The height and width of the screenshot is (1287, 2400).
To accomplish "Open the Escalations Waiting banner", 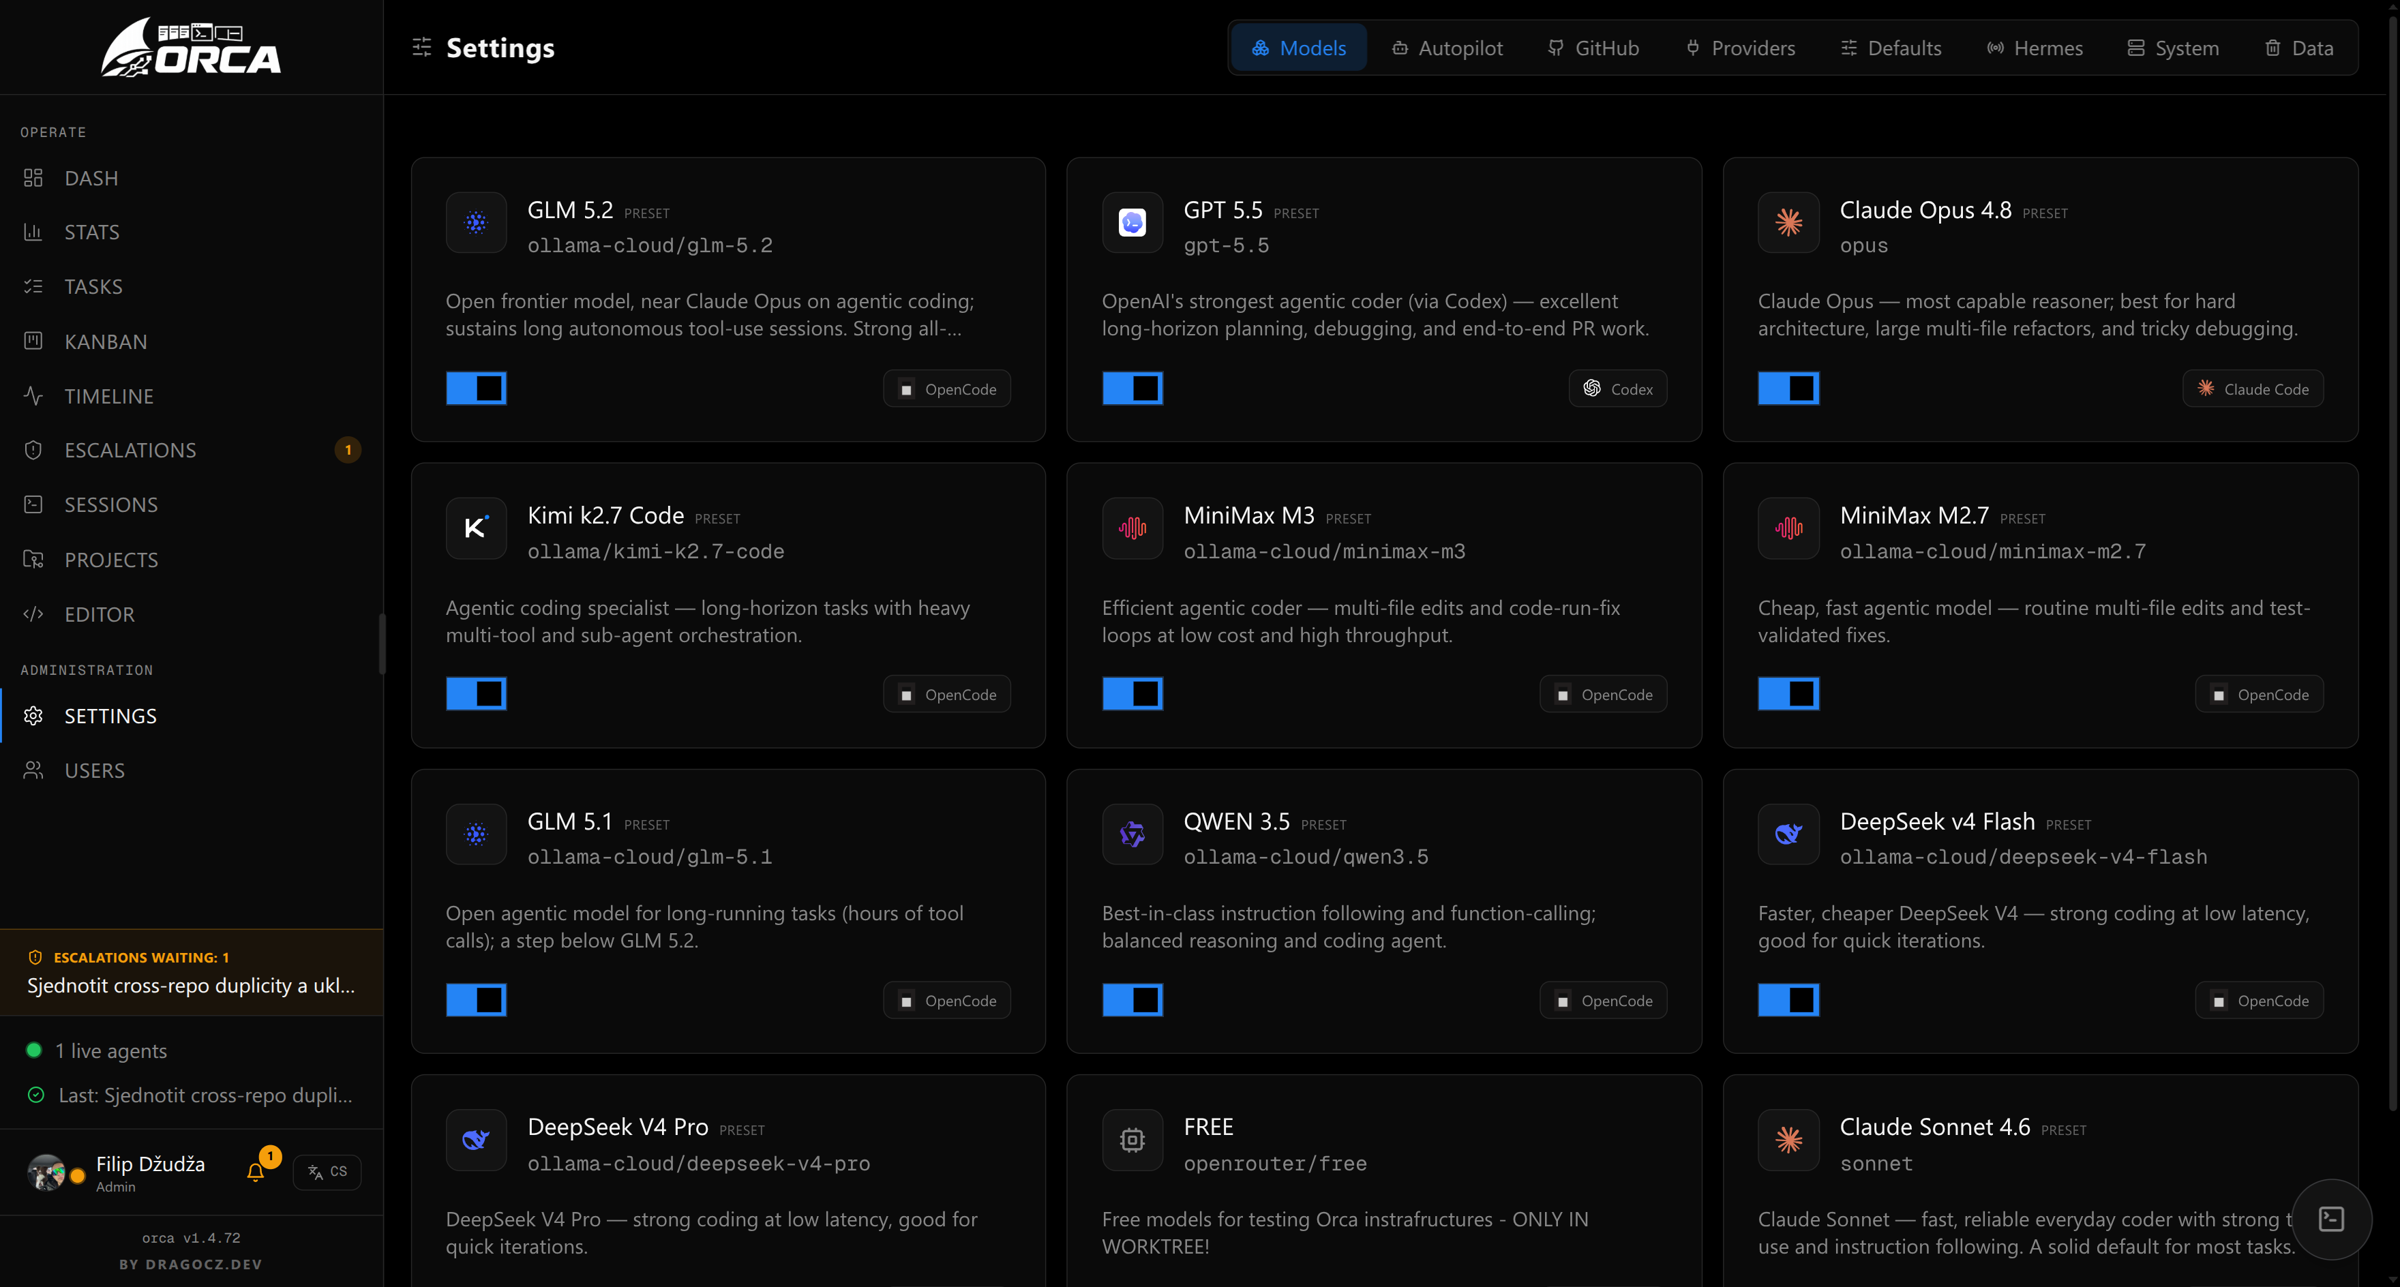I will point(192,972).
